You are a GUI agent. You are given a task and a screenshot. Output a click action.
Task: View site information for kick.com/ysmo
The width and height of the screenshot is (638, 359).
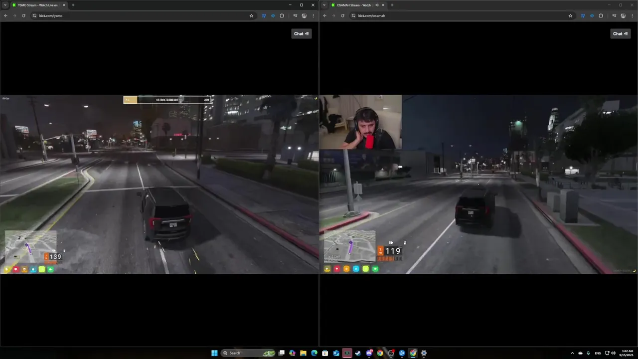pyautogui.click(x=34, y=15)
